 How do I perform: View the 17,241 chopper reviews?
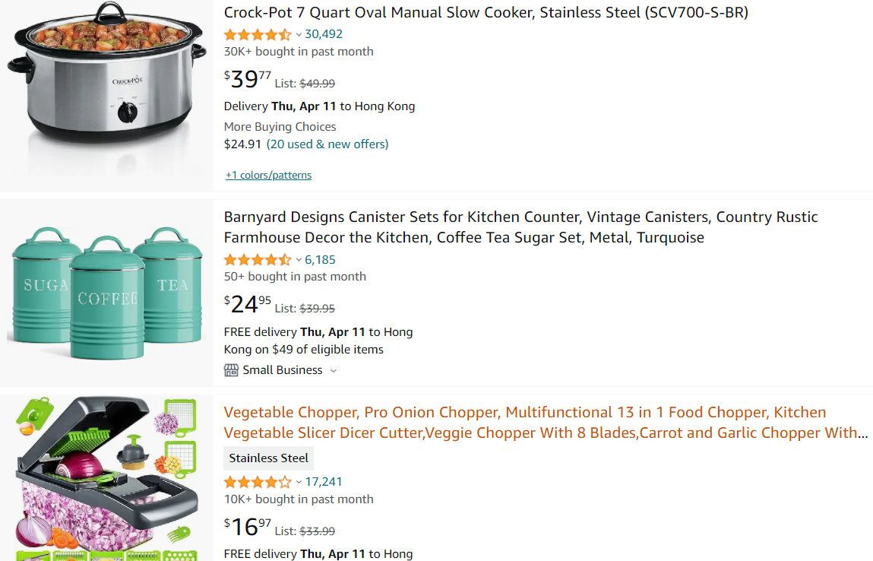[324, 482]
